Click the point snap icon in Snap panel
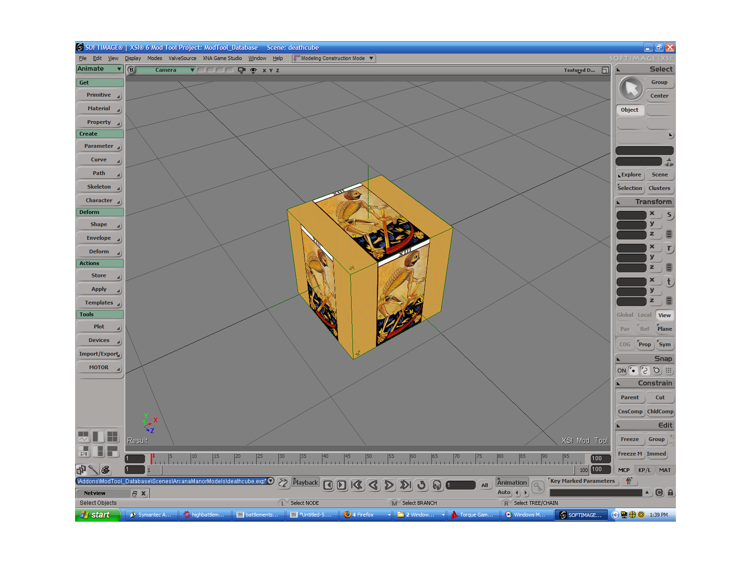 point(633,371)
